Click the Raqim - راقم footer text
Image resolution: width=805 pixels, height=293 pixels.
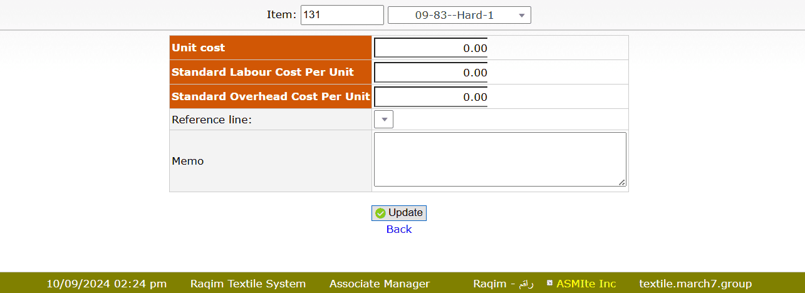(x=503, y=284)
